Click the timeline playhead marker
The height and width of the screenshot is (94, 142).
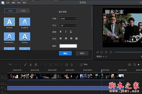pos(102,72)
